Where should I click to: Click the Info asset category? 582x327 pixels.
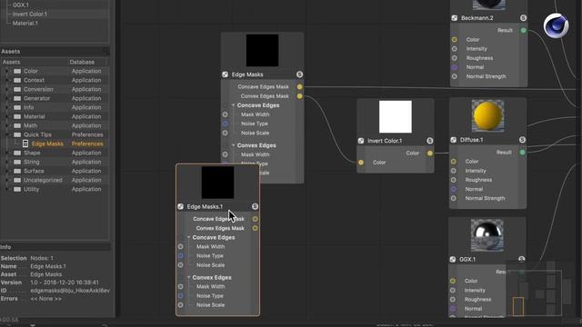tap(28, 107)
